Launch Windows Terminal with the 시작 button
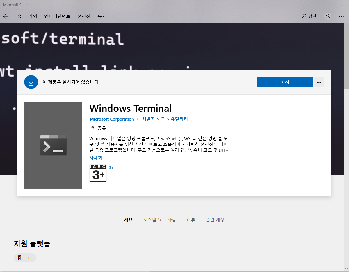This screenshot has height=272, width=349. (285, 82)
